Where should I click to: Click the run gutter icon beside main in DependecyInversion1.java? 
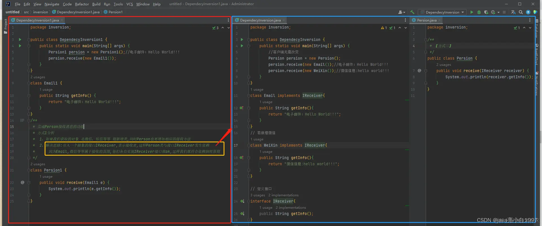pyautogui.click(x=20, y=46)
